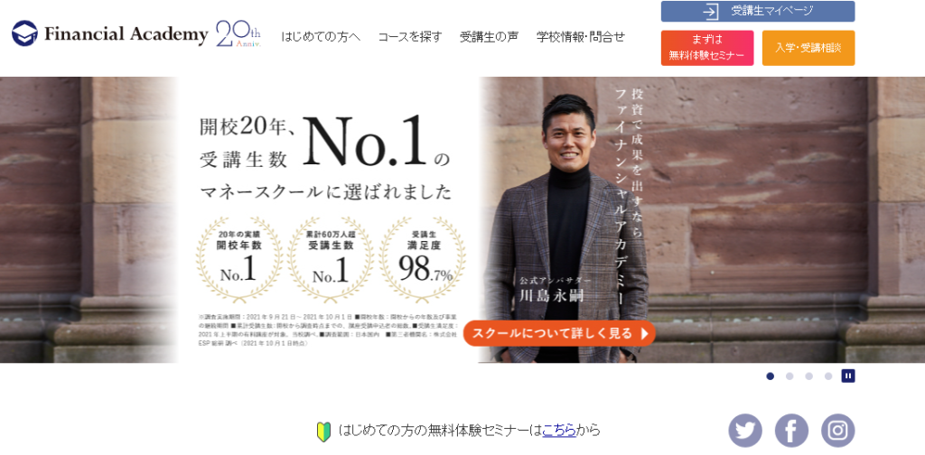Click the login arrow icon in 受講生マイページ
This screenshot has width=925, height=455.
coord(711,11)
